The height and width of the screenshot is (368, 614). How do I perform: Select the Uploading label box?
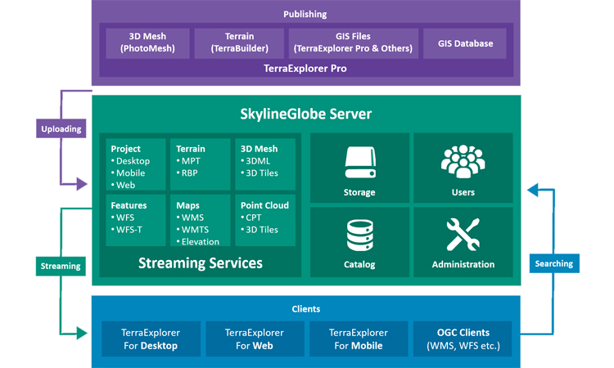(x=61, y=128)
